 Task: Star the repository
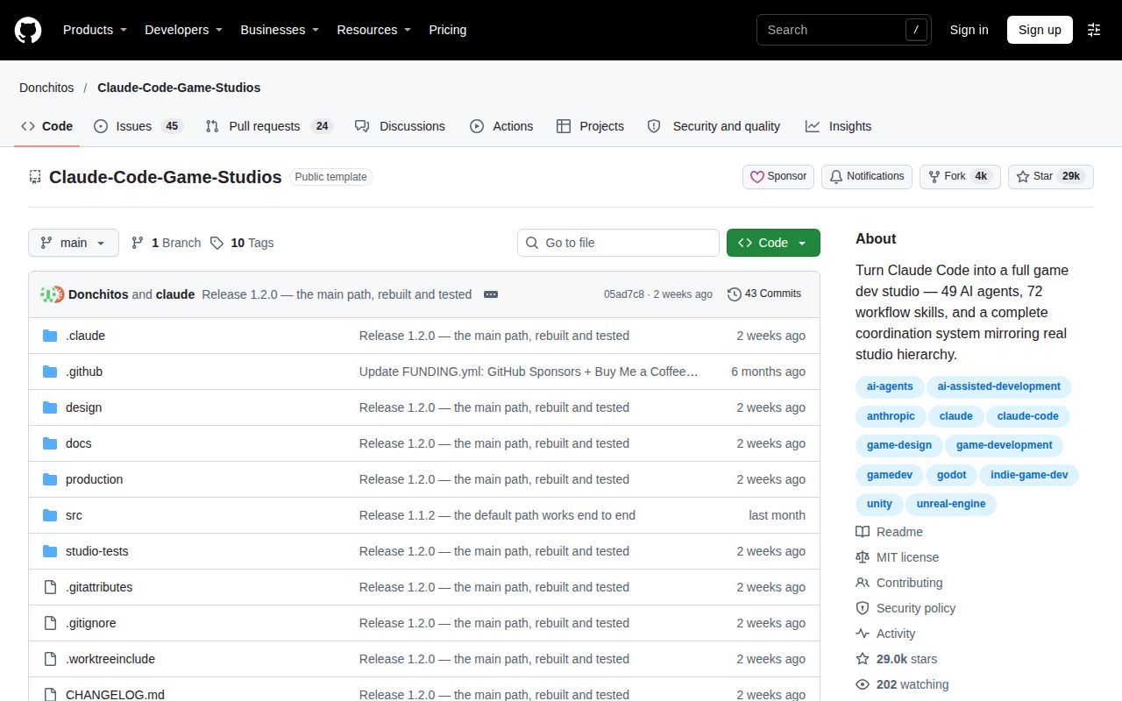(1050, 176)
